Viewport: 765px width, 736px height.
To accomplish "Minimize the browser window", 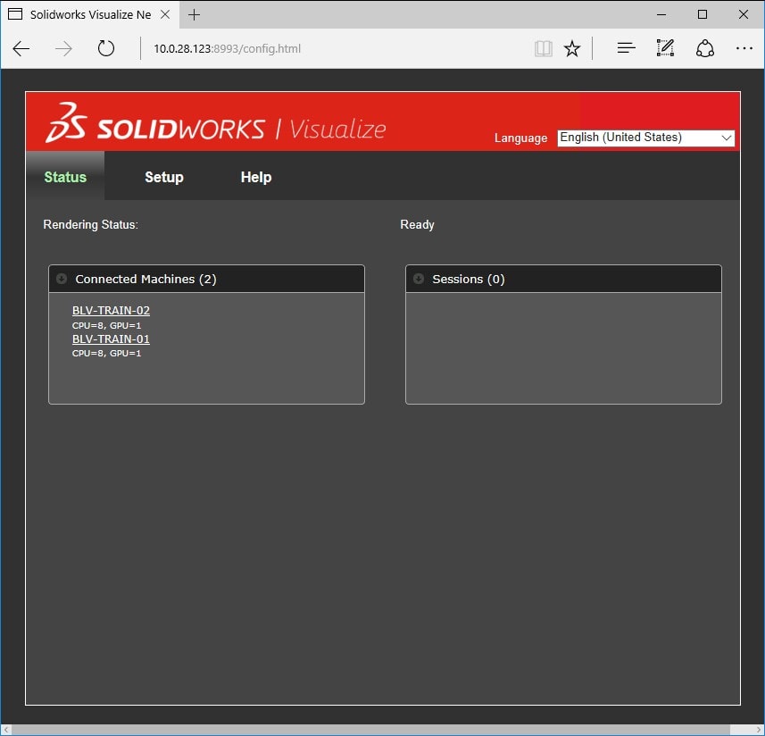I will point(661,14).
